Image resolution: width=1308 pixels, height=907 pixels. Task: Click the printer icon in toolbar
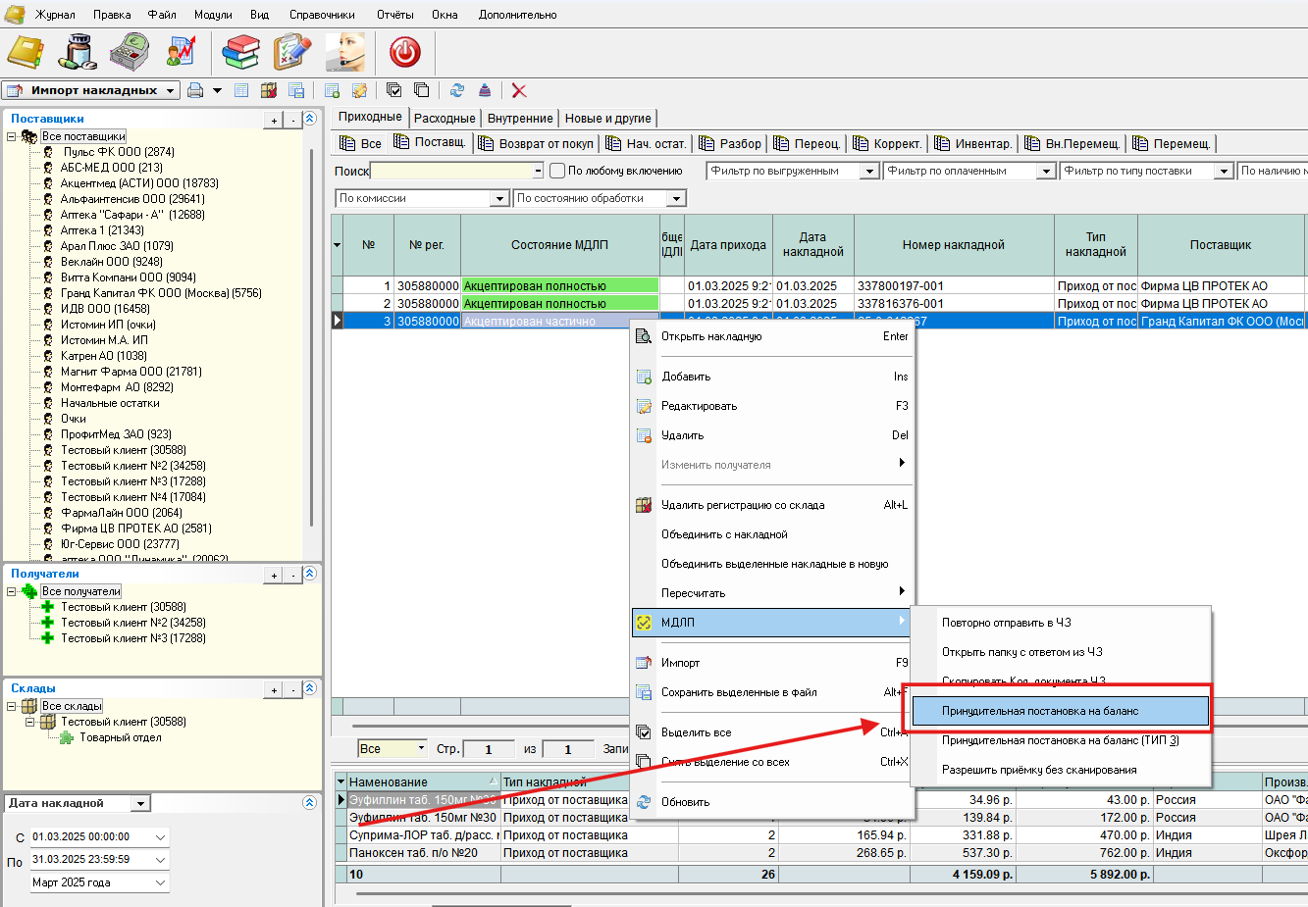click(x=195, y=90)
